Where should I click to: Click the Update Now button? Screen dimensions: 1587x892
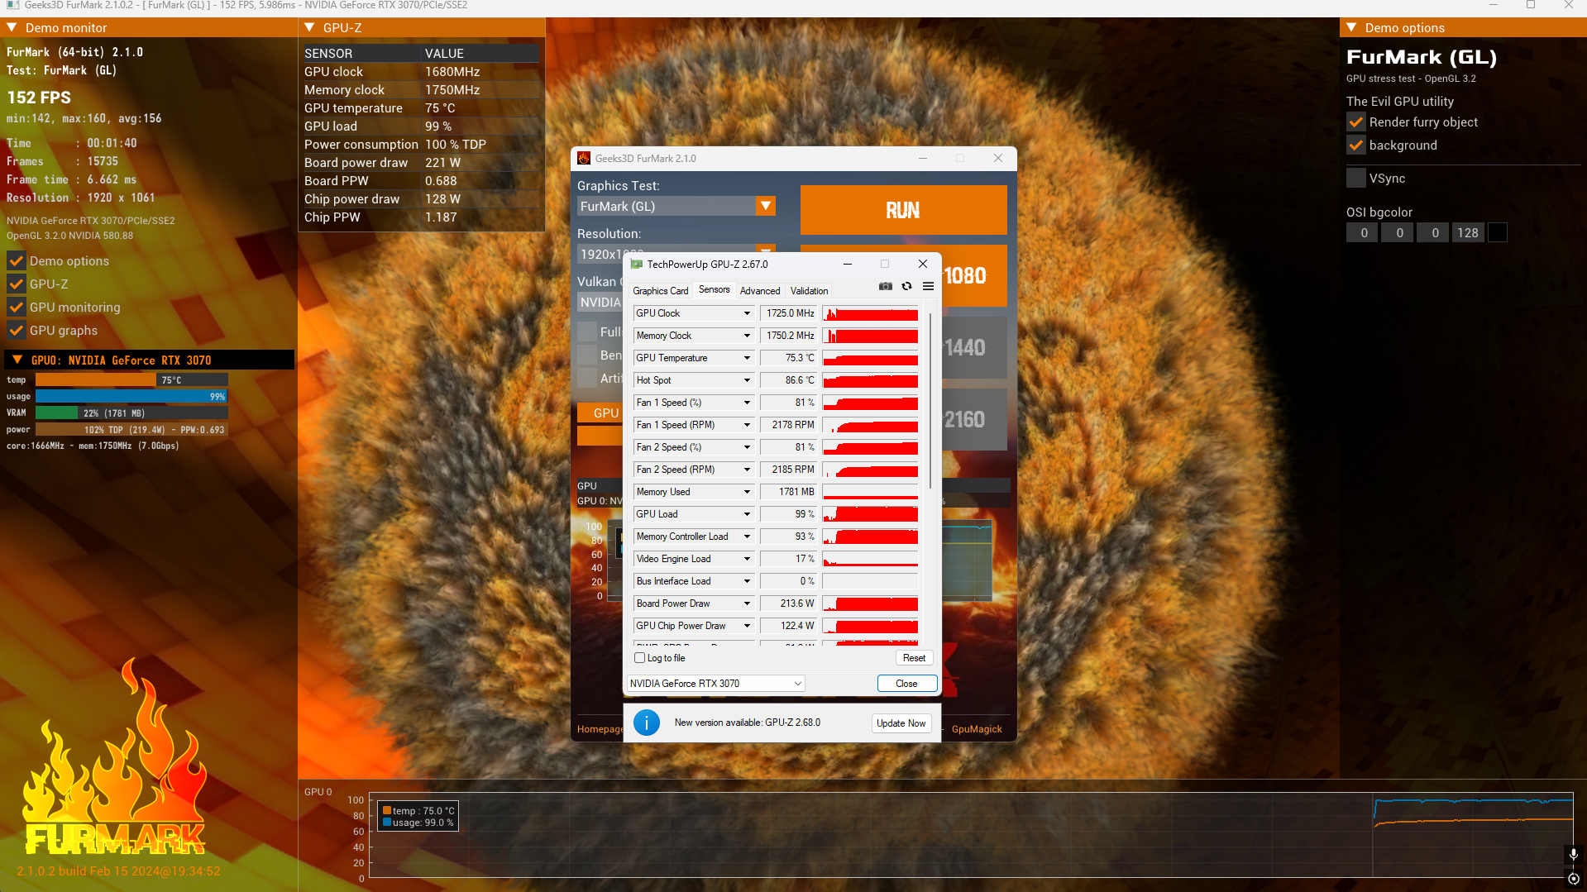[901, 723]
